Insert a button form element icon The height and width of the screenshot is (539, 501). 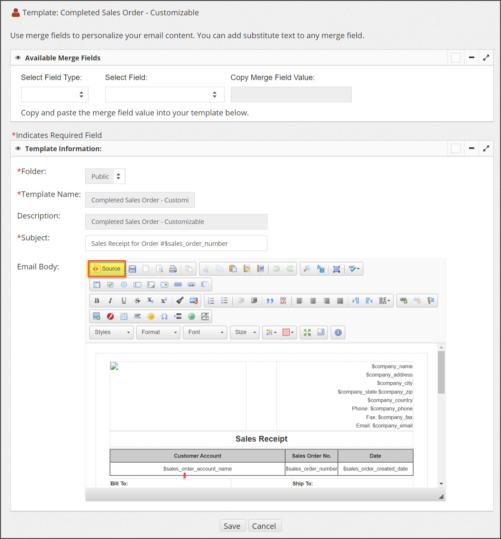[178, 285]
